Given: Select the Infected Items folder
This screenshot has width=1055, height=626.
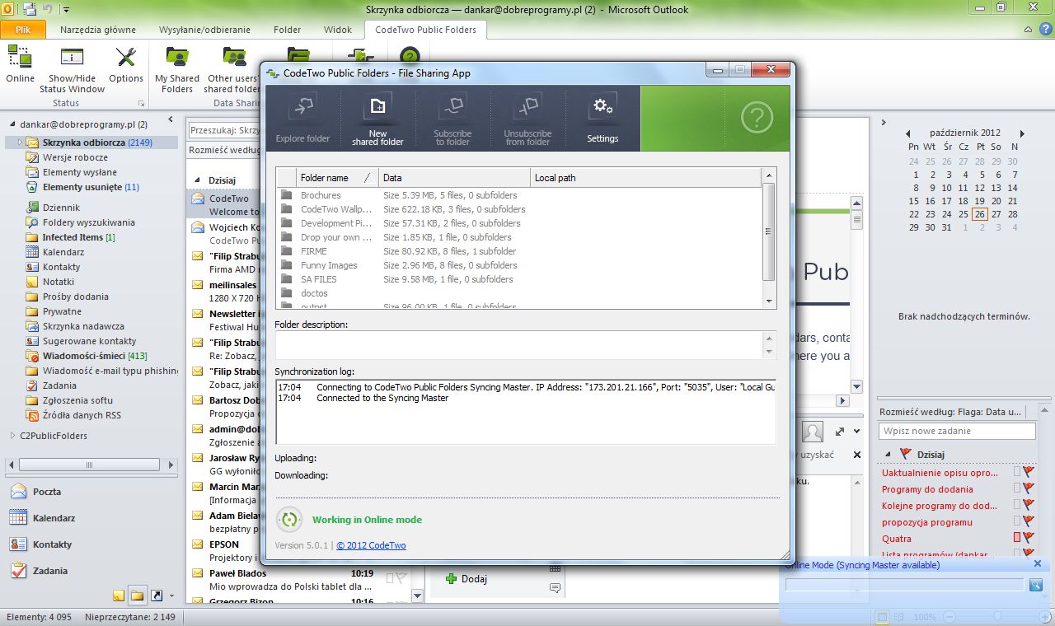Looking at the screenshot, I should 79,237.
